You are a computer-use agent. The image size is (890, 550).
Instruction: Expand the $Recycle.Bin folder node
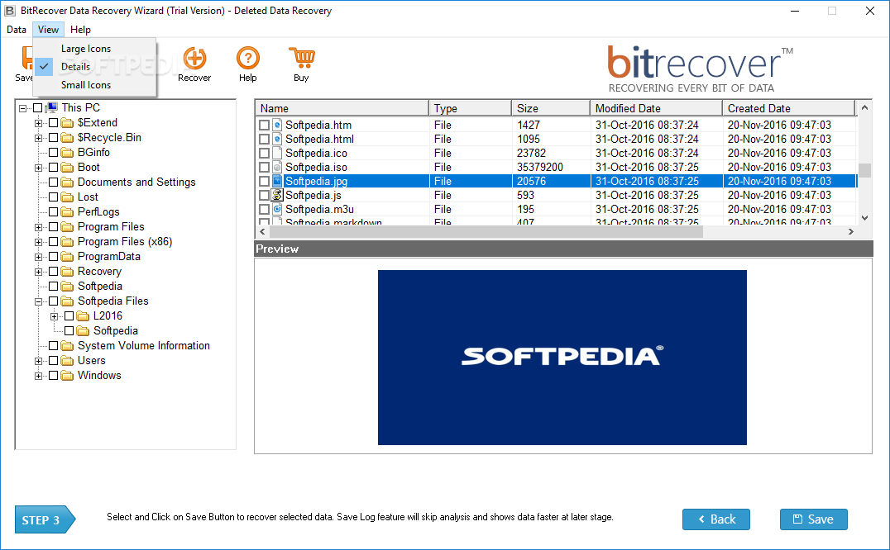coord(38,138)
